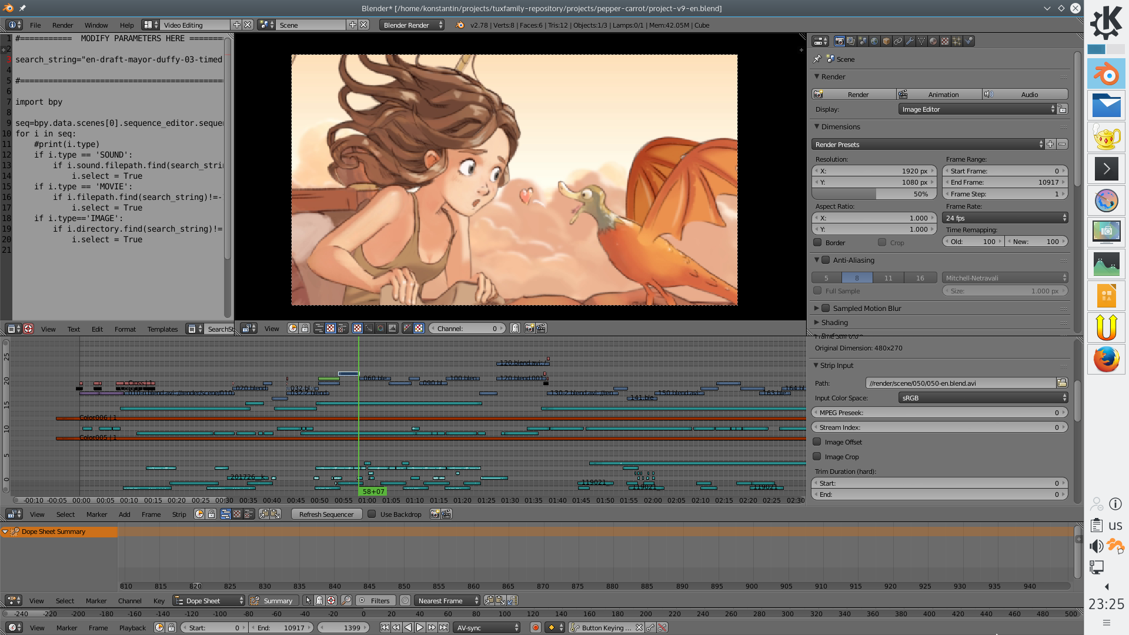The image size is (1129, 635).
Task: Toggle the Anti-Aliasing checkbox
Action: tap(826, 260)
